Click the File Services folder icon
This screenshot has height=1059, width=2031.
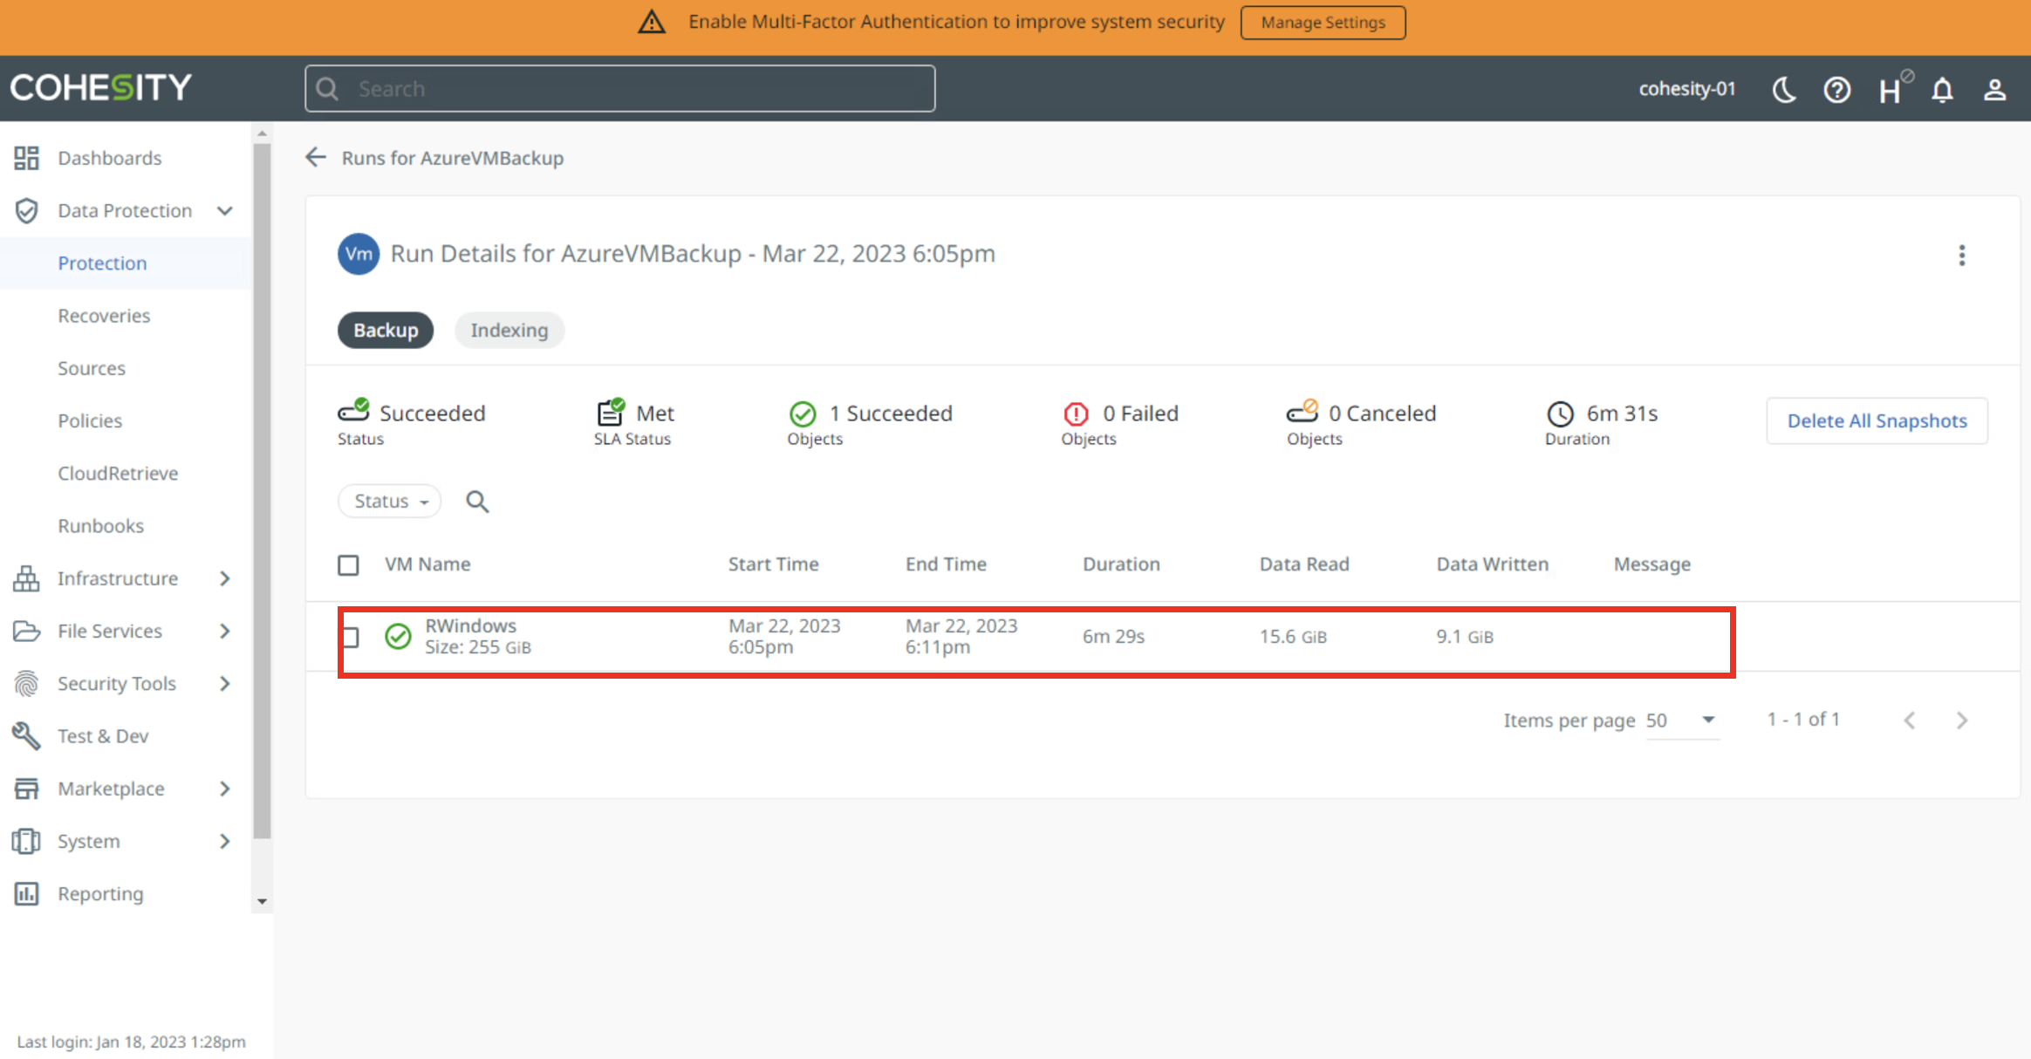tap(26, 631)
